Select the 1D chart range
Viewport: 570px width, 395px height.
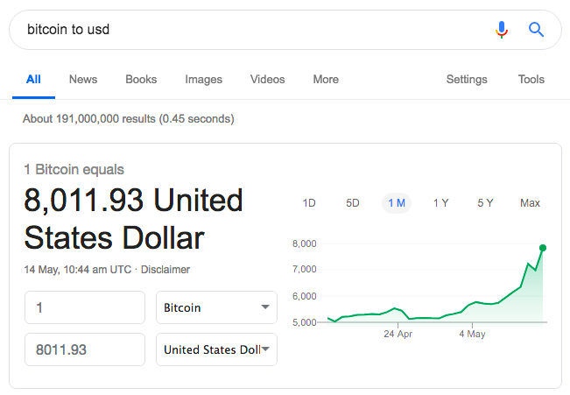pyautogui.click(x=309, y=203)
